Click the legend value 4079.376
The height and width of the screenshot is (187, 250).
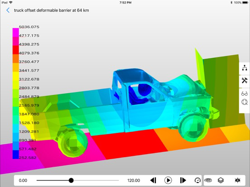click(29, 53)
